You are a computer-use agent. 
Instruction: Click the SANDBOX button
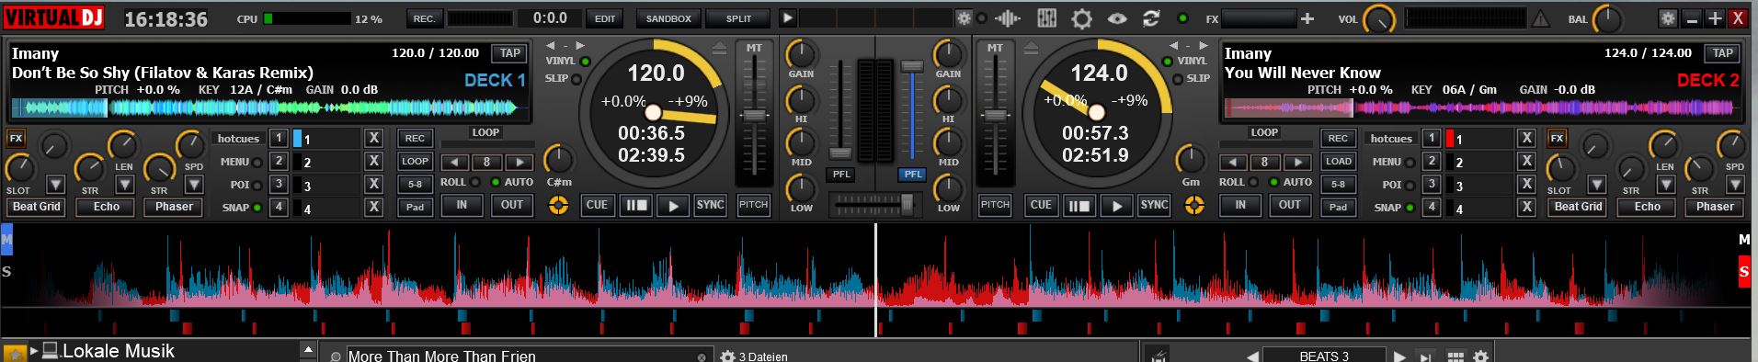[x=668, y=18]
